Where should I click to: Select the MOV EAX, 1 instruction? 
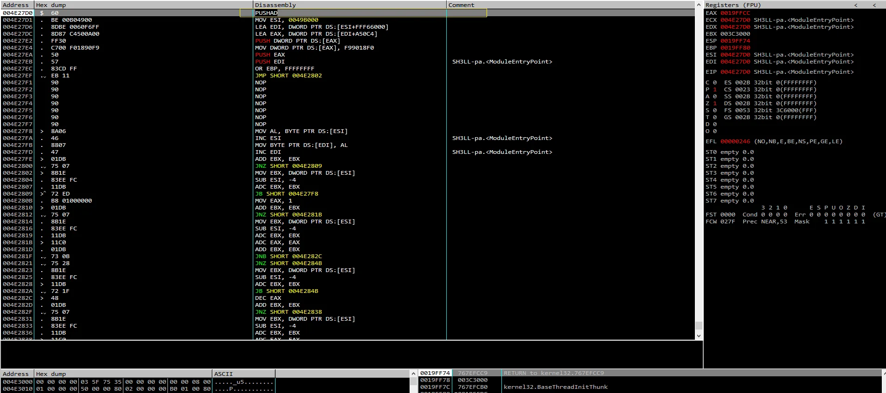[x=274, y=201]
